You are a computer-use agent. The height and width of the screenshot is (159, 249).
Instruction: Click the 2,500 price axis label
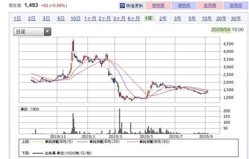(x=228, y=74)
